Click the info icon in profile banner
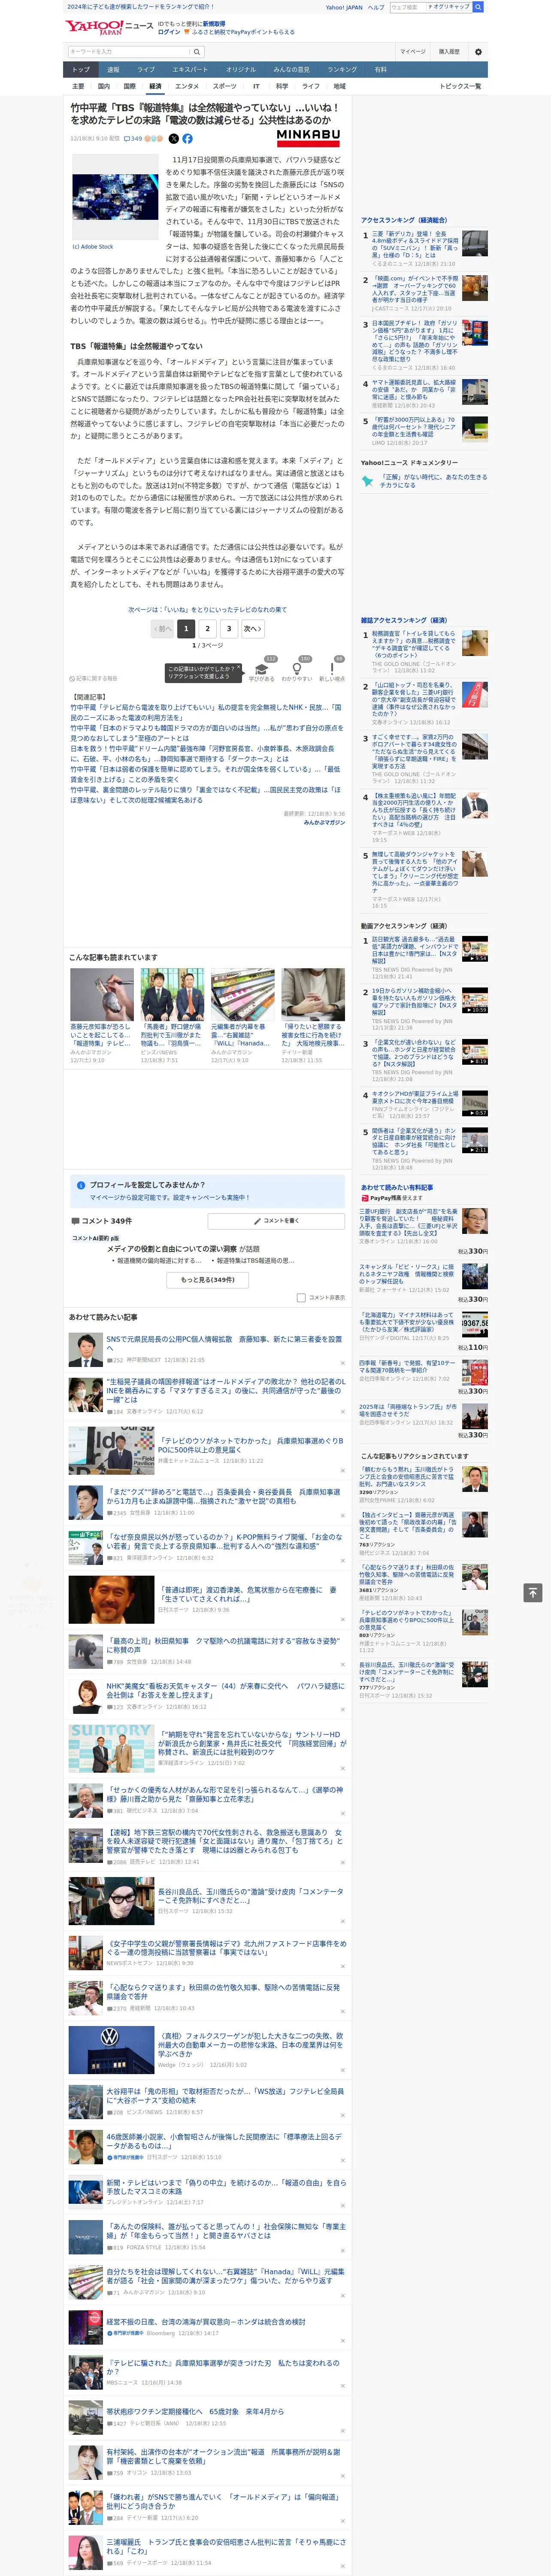 (81, 1185)
